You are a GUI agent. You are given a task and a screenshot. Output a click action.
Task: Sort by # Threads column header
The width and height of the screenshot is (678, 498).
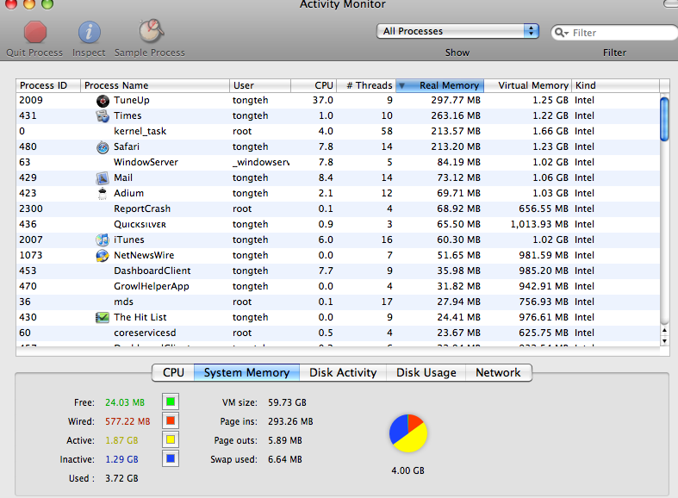366,85
